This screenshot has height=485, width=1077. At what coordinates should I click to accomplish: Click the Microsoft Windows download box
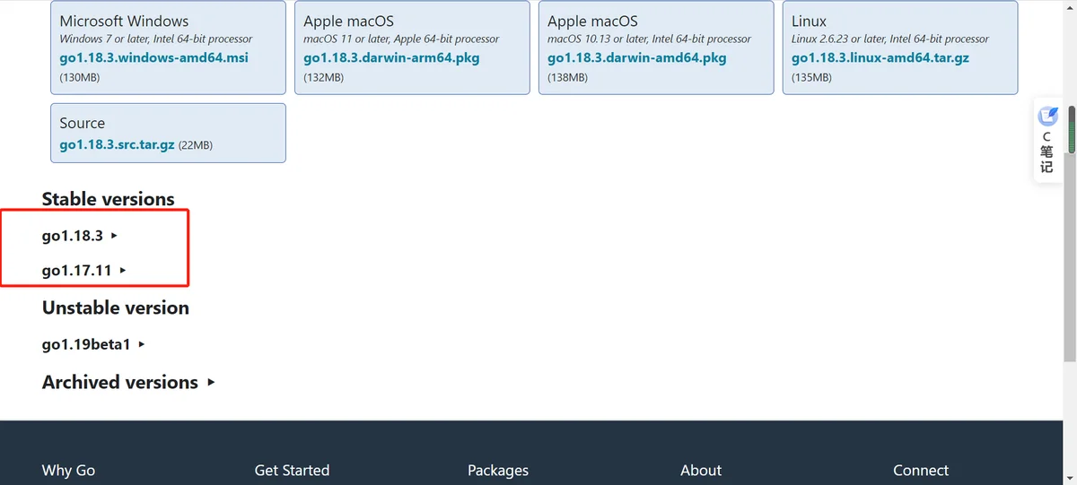click(x=168, y=48)
